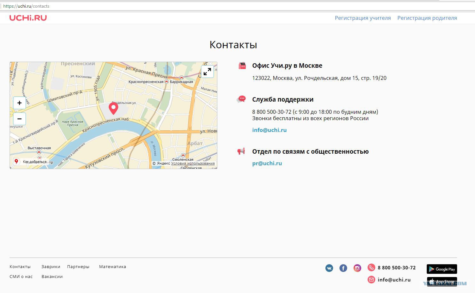
Task: Open footer 'СМИ о нас' link
Action: coord(21,276)
